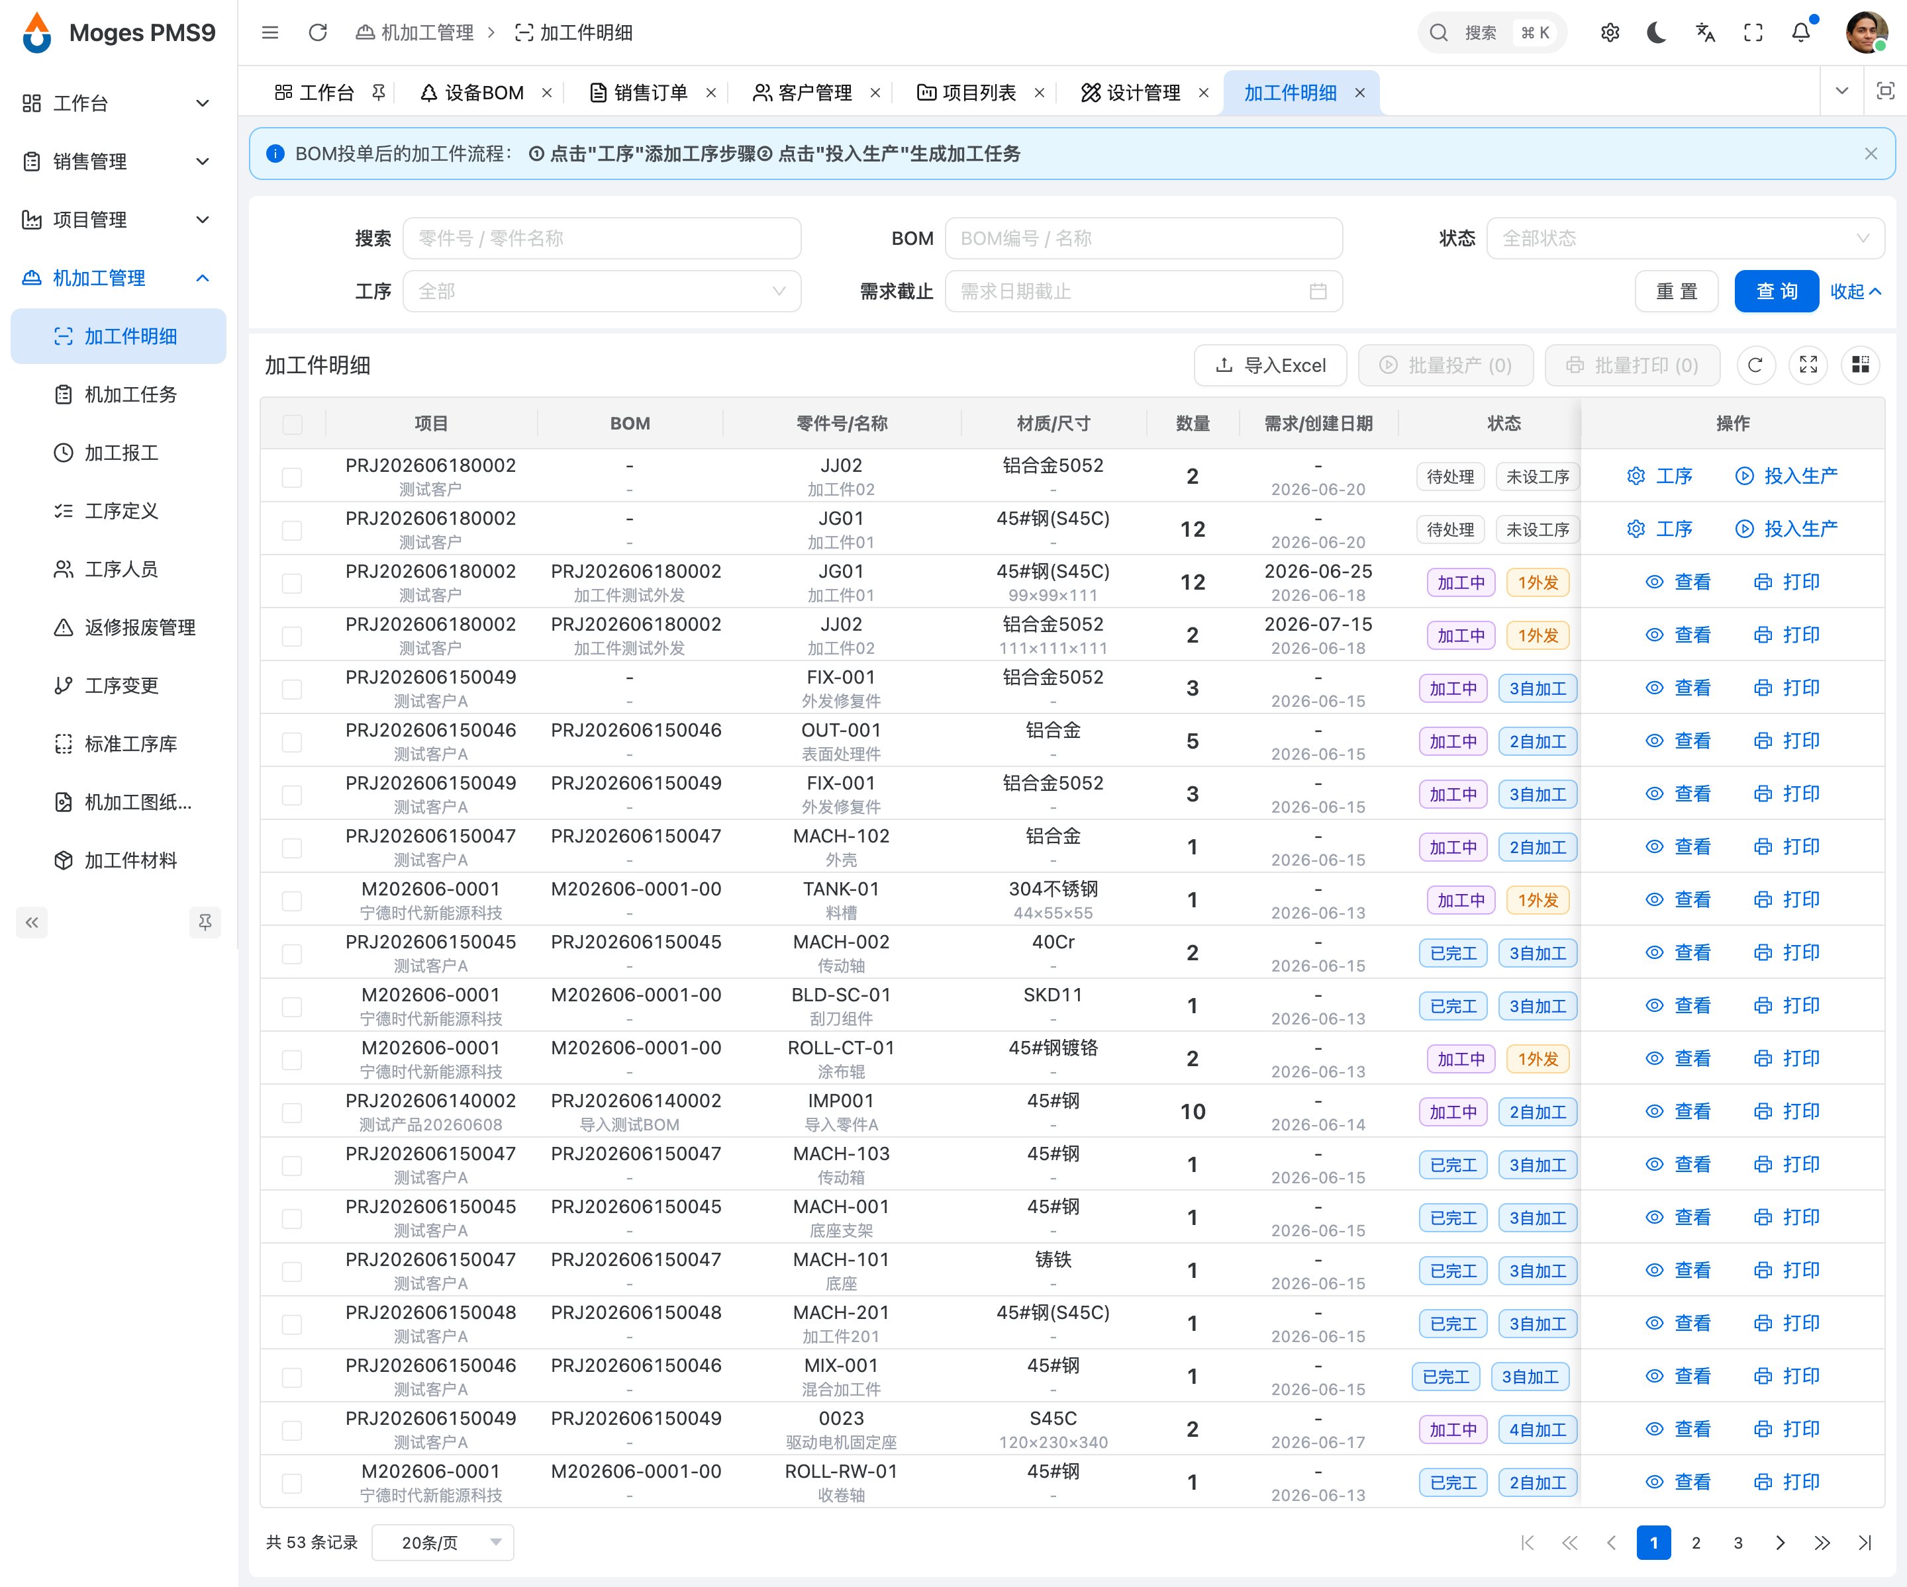Toggle the sidebar hamburger menu icon

click(269, 32)
